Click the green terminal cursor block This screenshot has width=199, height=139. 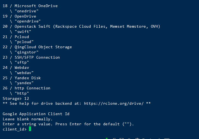[30, 129]
